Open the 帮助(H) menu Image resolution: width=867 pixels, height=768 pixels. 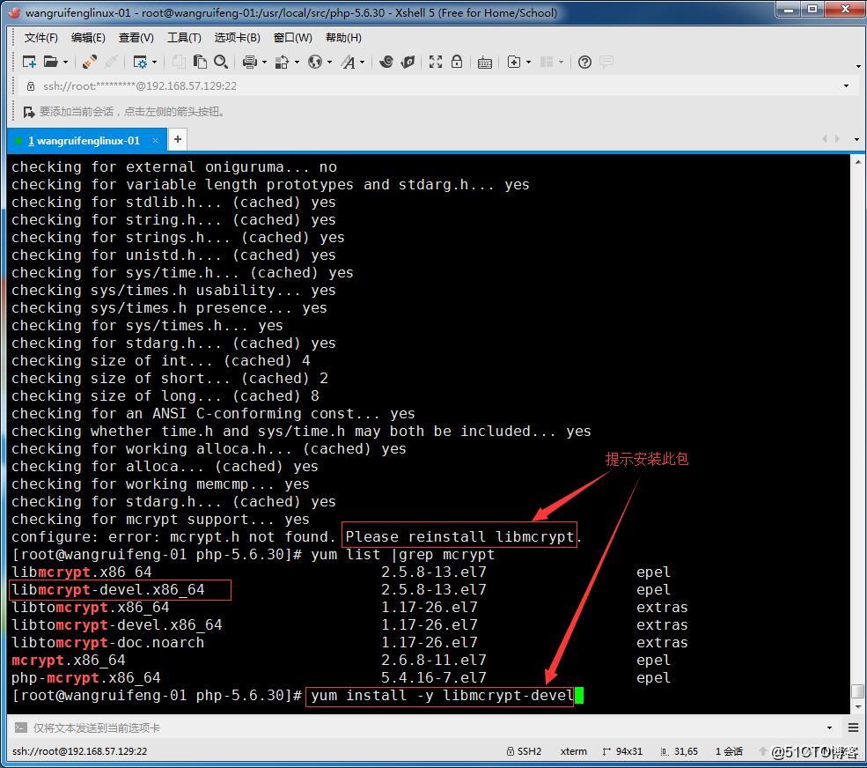coord(343,38)
